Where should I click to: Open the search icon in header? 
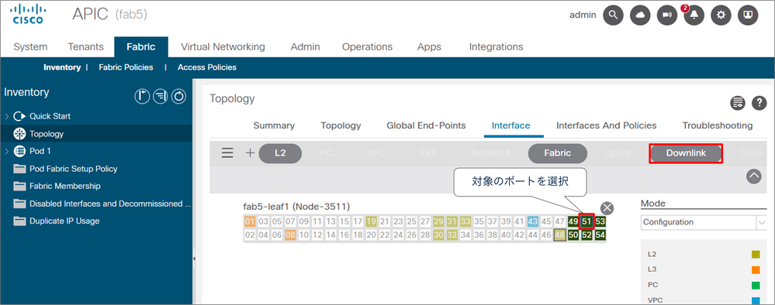click(613, 15)
